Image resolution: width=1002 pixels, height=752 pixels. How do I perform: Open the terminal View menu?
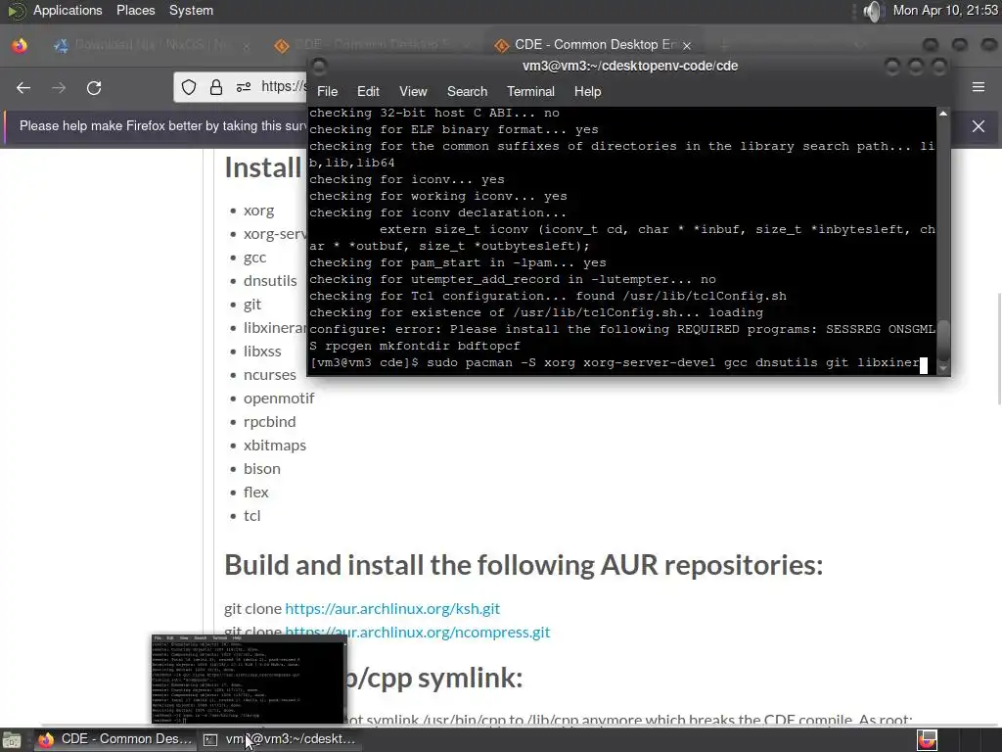[413, 91]
